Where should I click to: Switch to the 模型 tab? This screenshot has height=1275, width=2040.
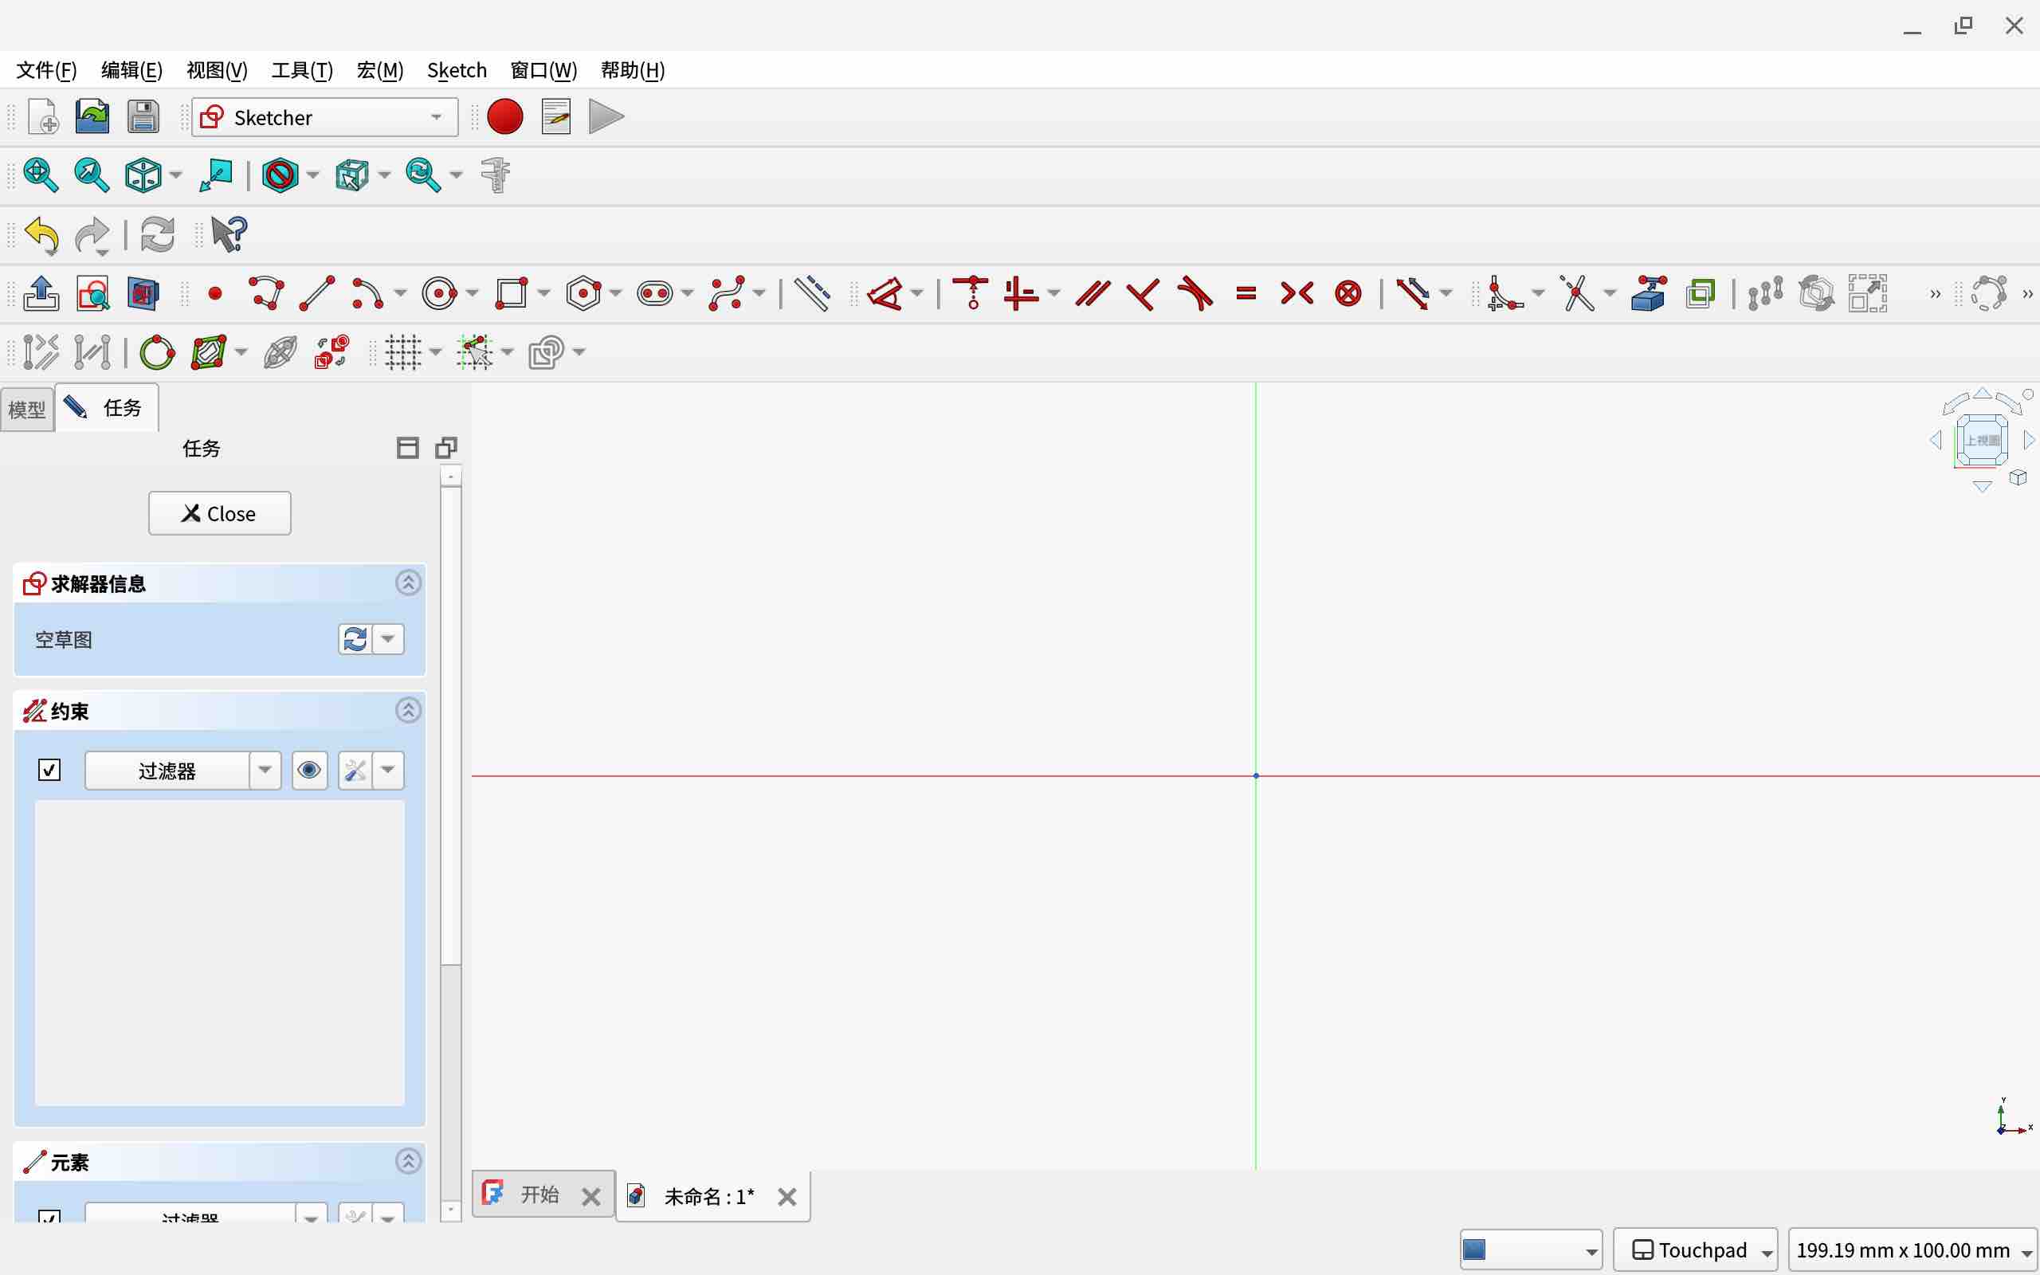[27, 410]
